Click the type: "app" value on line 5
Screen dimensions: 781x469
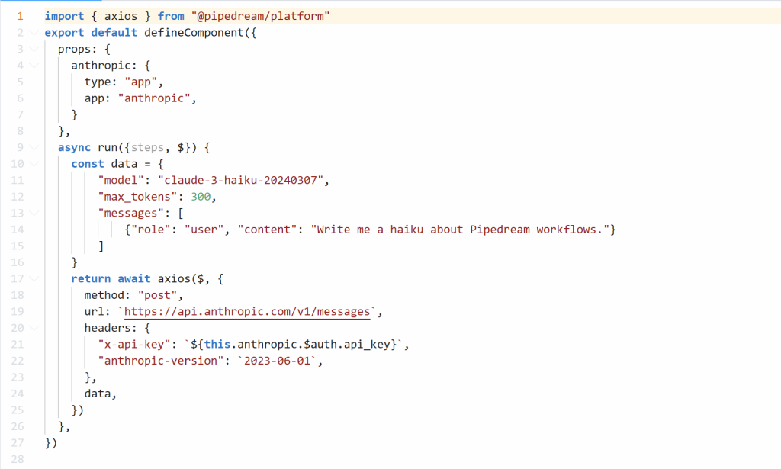coord(140,82)
